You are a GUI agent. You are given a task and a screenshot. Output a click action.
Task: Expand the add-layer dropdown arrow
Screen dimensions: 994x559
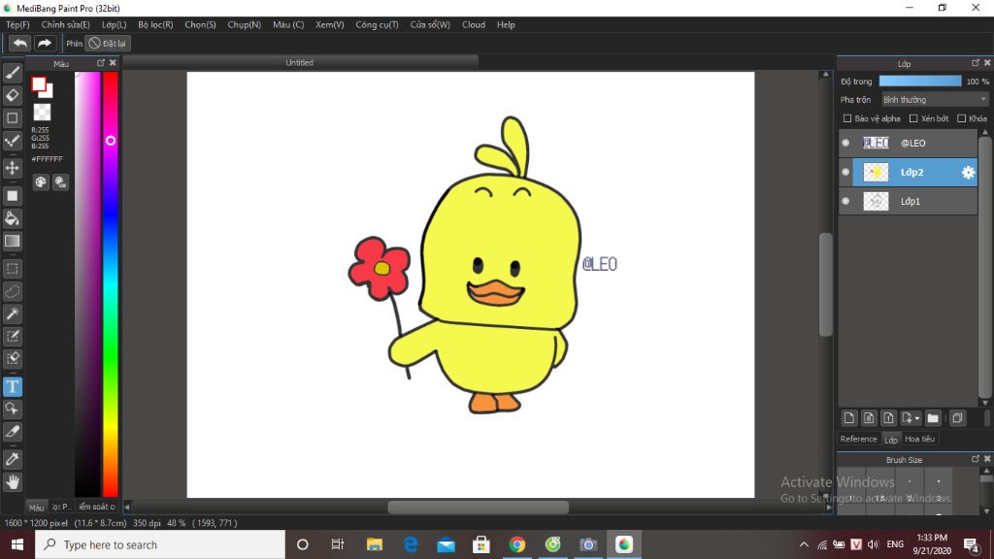point(917,418)
